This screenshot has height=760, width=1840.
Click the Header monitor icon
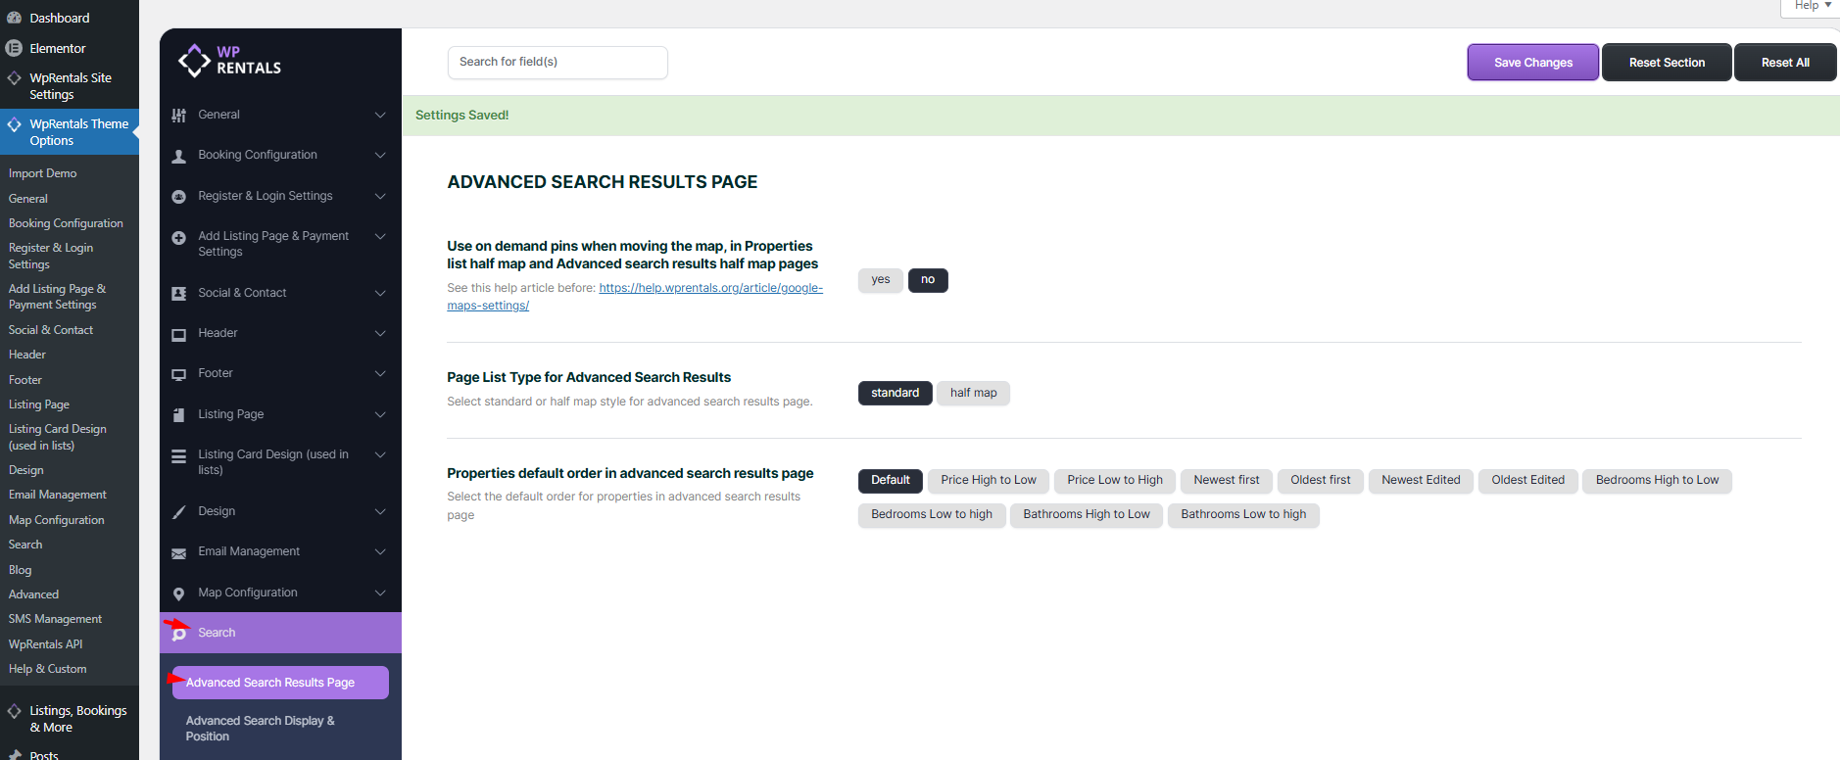[178, 334]
